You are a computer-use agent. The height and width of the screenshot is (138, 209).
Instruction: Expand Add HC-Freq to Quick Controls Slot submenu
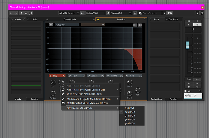click(90, 90)
